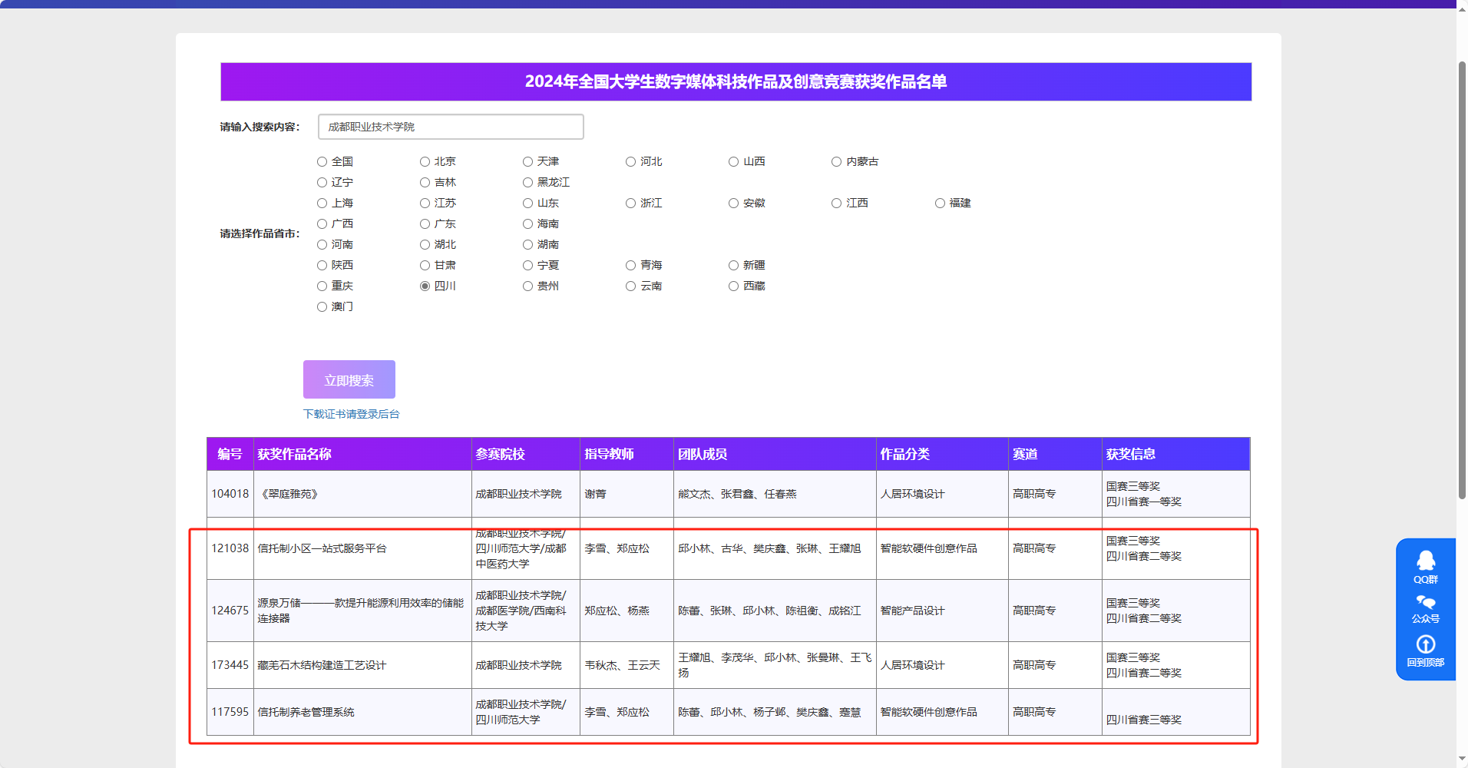Select the 澳门 radio button
The width and height of the screenshot is (1468, 768).
[x=322, y=306]
